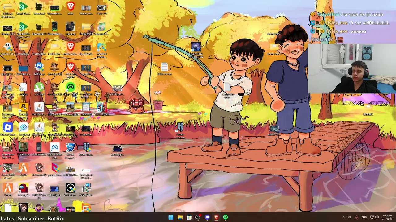Image resolution: width=396 pixels, height=222 pixels.
Task: Select the EscanorSol... folder
Action: point(23,49)
